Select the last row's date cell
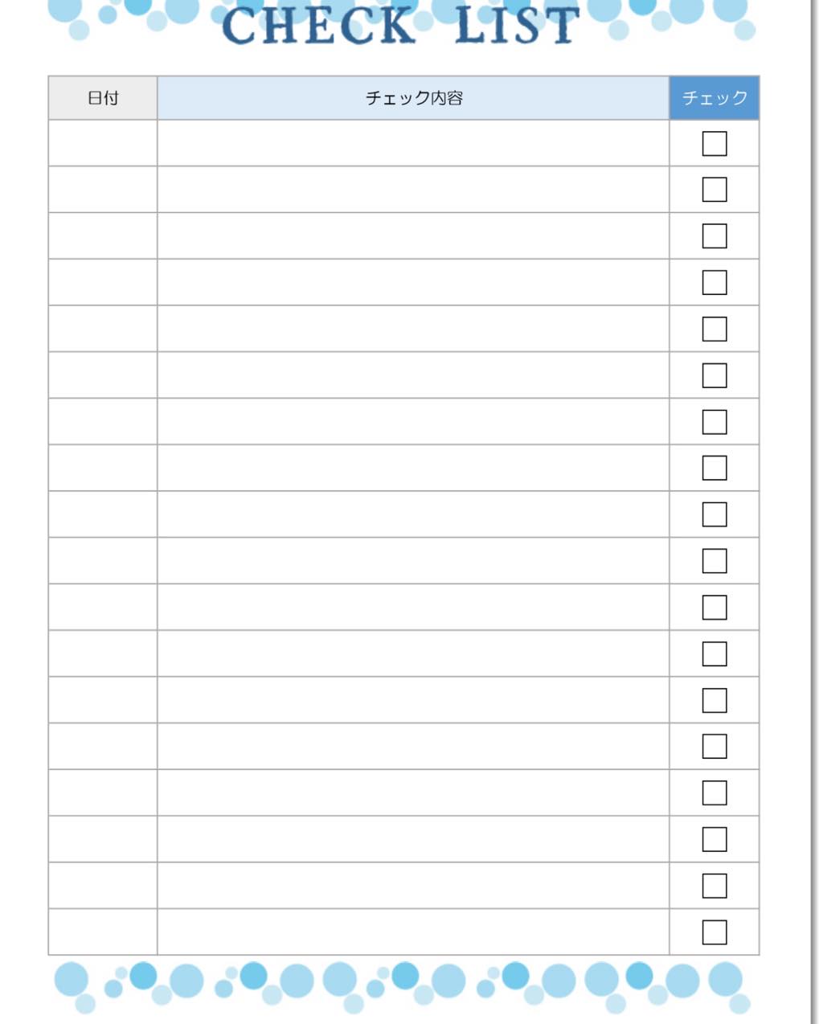Viewport: 819px width, 1024px height. [x=103, y=932]
